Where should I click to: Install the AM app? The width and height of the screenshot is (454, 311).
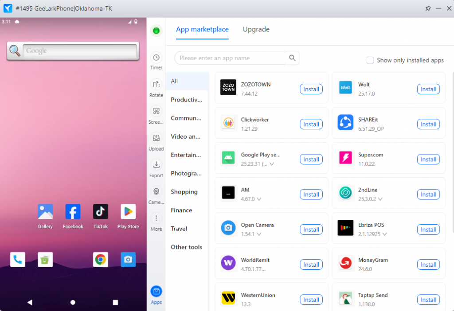point(311,194)
